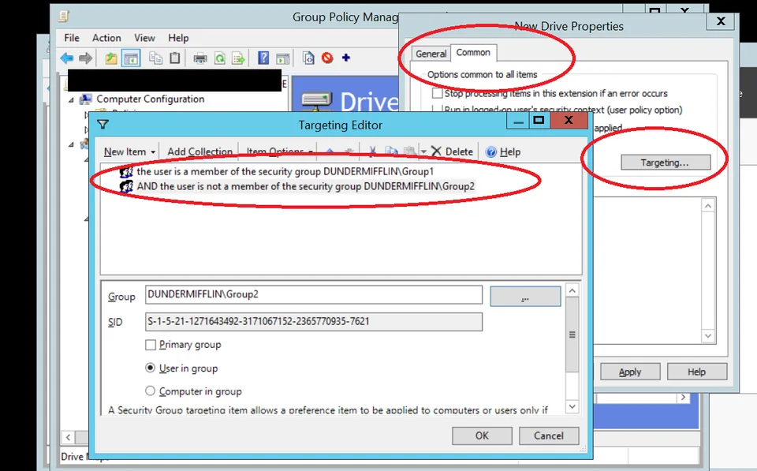Click security group icon beside Group1 item

click(126, 171)
